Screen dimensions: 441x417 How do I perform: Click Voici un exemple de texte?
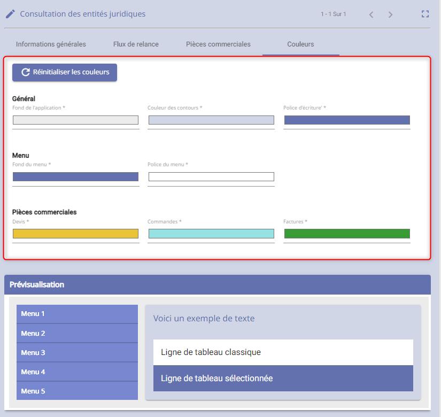[204, 319]
